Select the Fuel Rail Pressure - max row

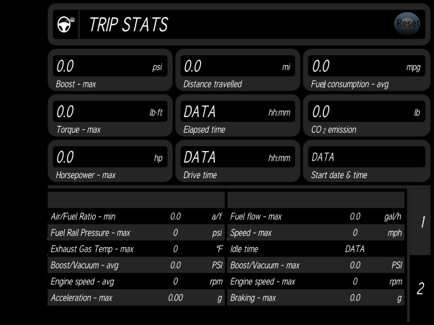(136, 232)
